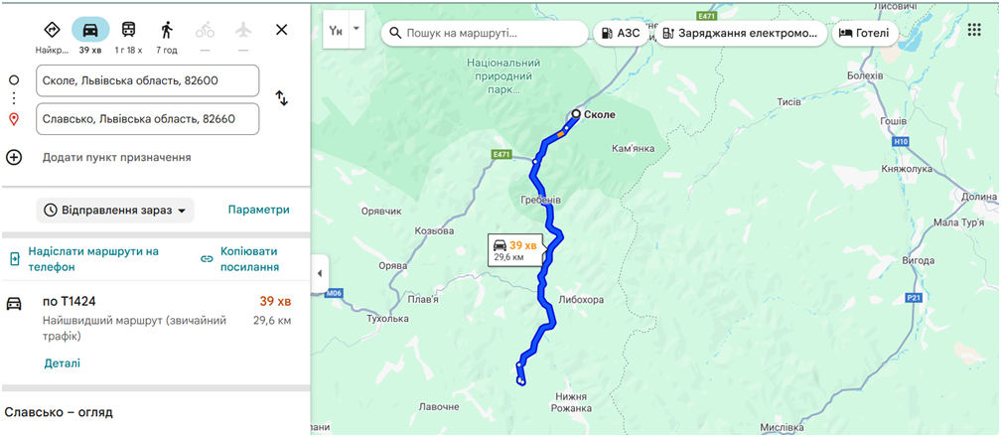
Task: Collapse the side panel
Action: click(x=320, y=274)
